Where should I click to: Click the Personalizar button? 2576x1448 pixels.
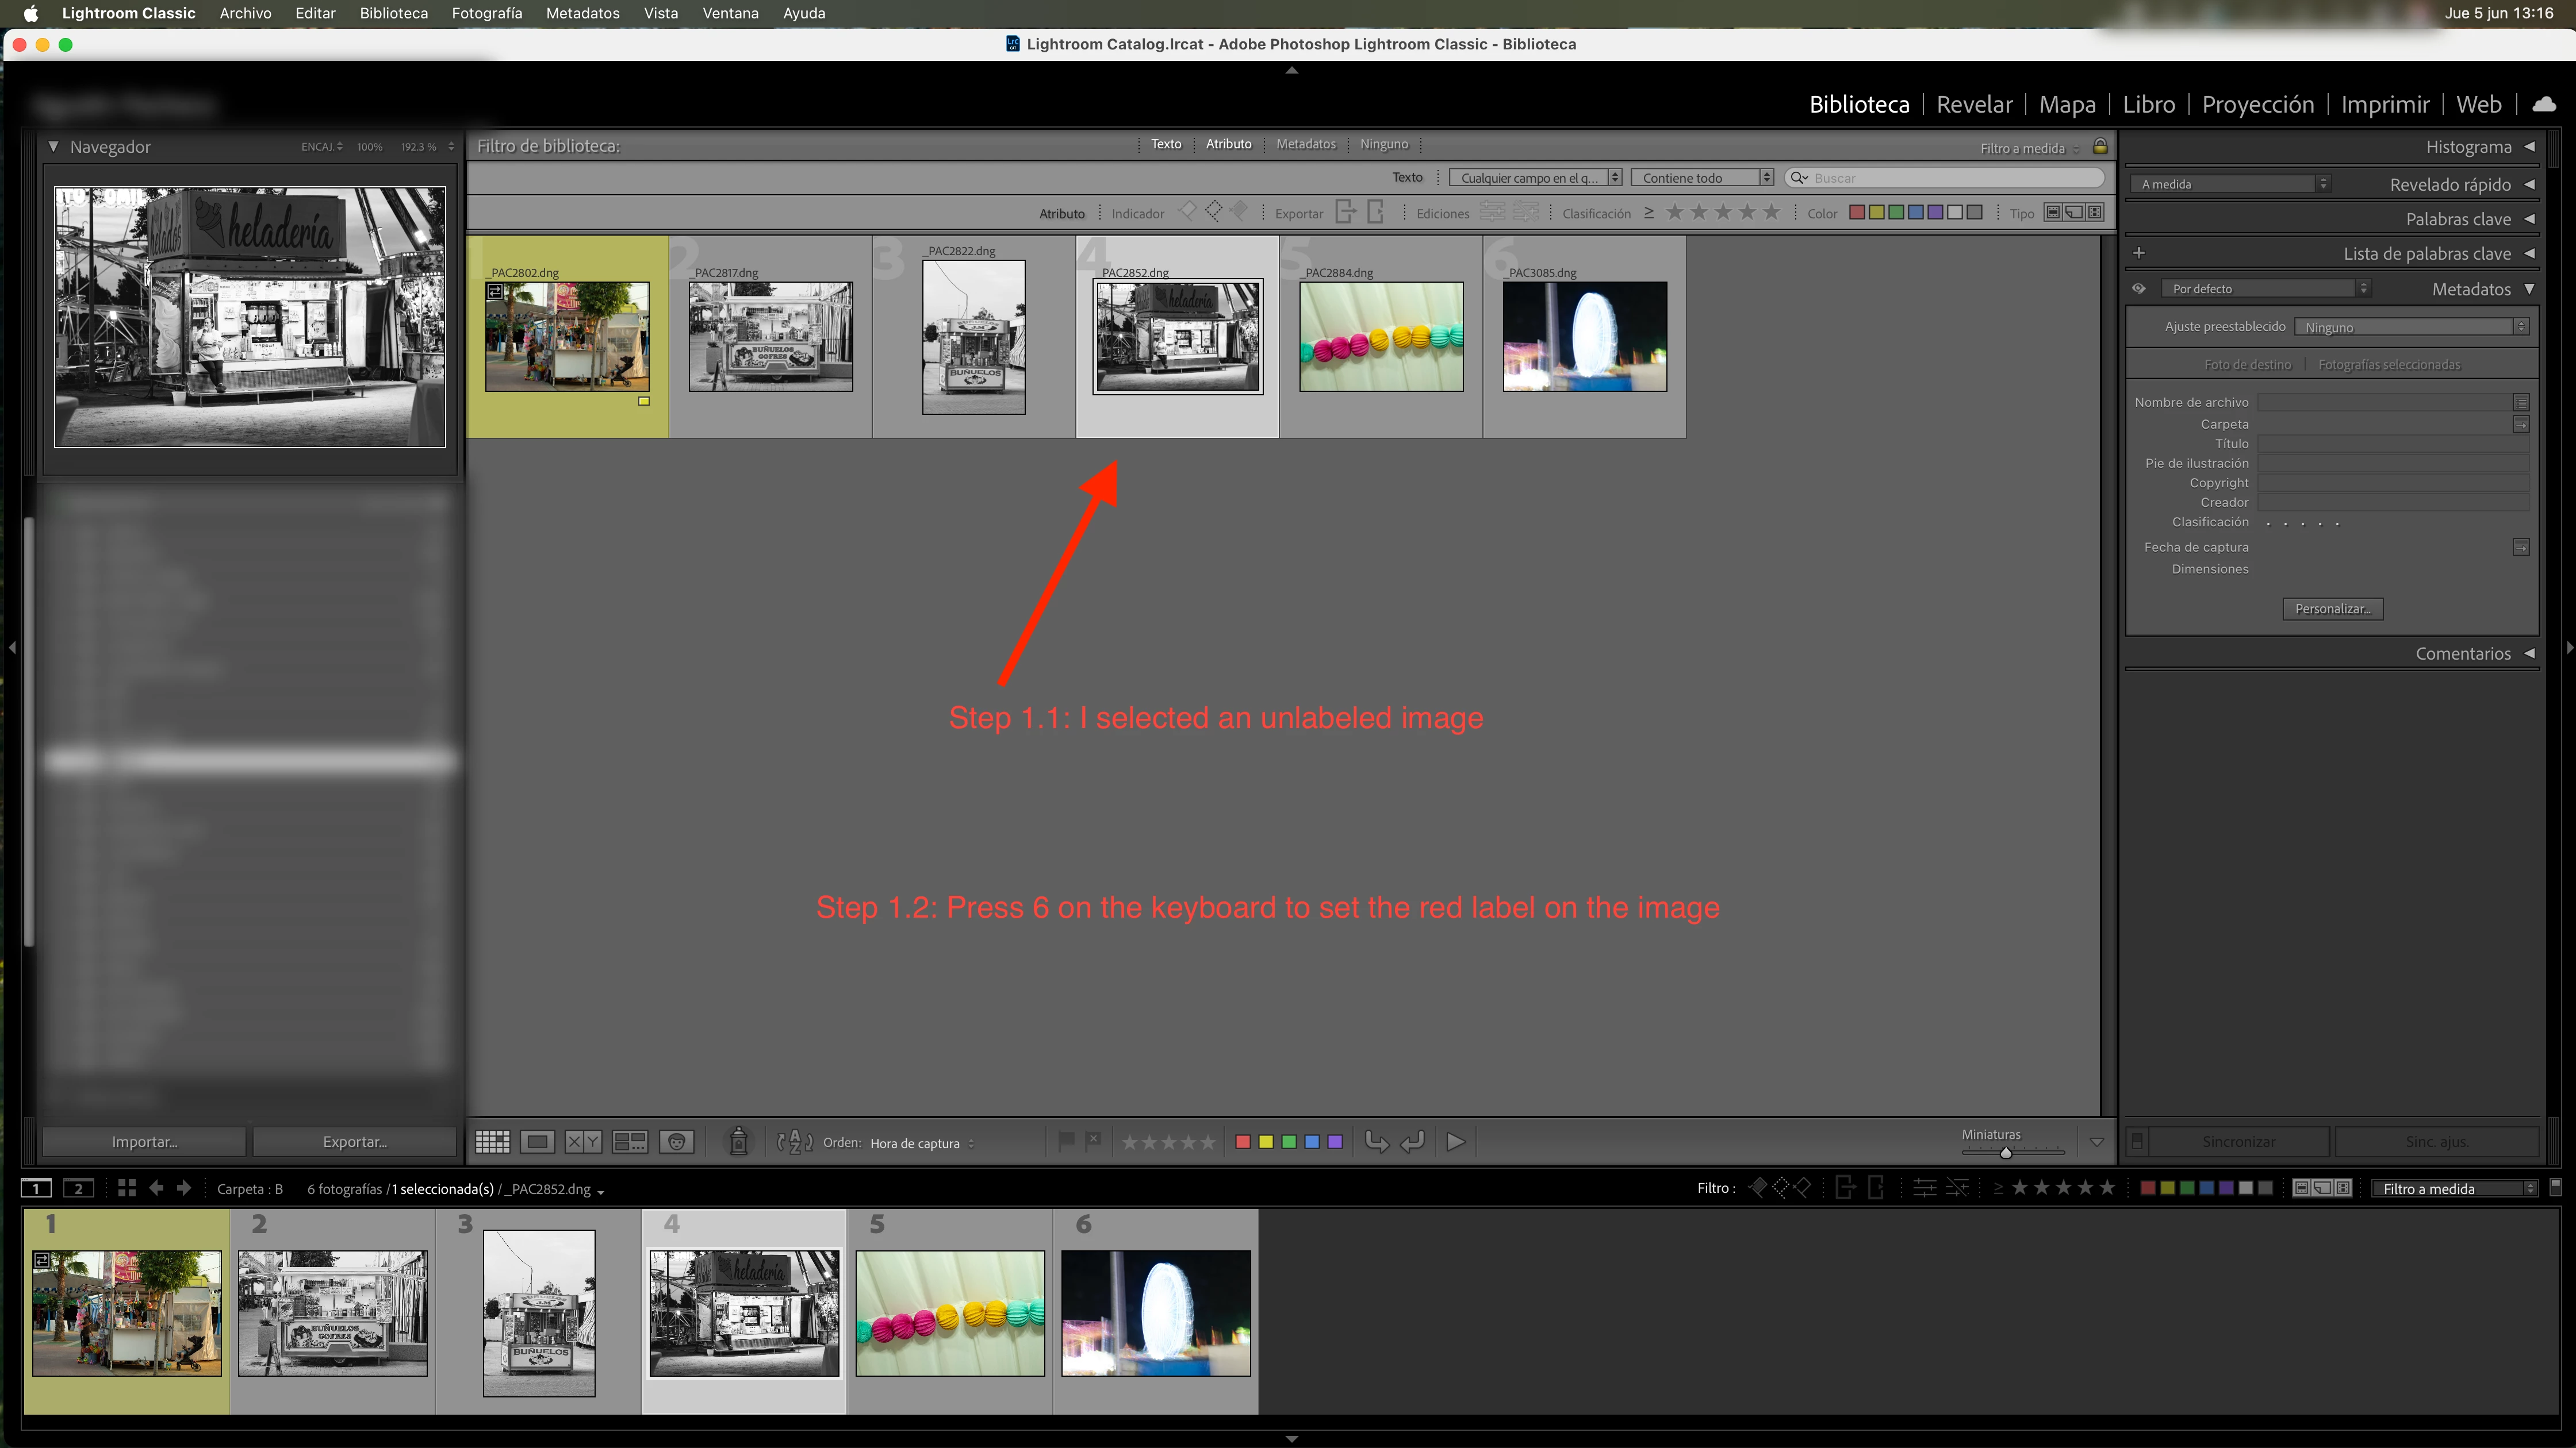tap(2332, 609)
